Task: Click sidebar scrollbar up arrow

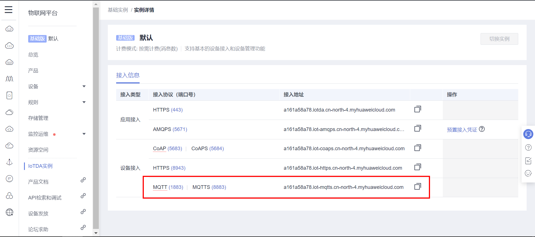Action: click(x=96, y=4)
